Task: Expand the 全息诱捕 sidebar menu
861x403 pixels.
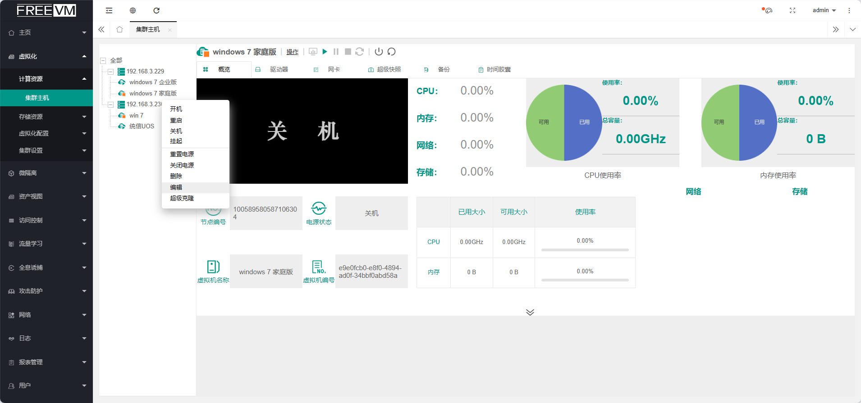Action: click(46, 267)
